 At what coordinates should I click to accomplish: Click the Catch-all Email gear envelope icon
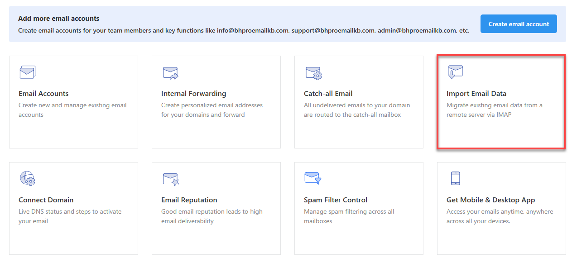click(313, 73)
